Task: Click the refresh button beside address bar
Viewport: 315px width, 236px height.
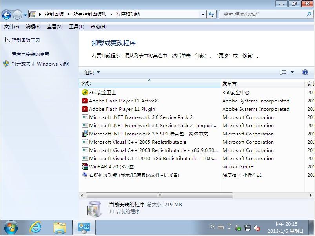Action: [212, 15]
